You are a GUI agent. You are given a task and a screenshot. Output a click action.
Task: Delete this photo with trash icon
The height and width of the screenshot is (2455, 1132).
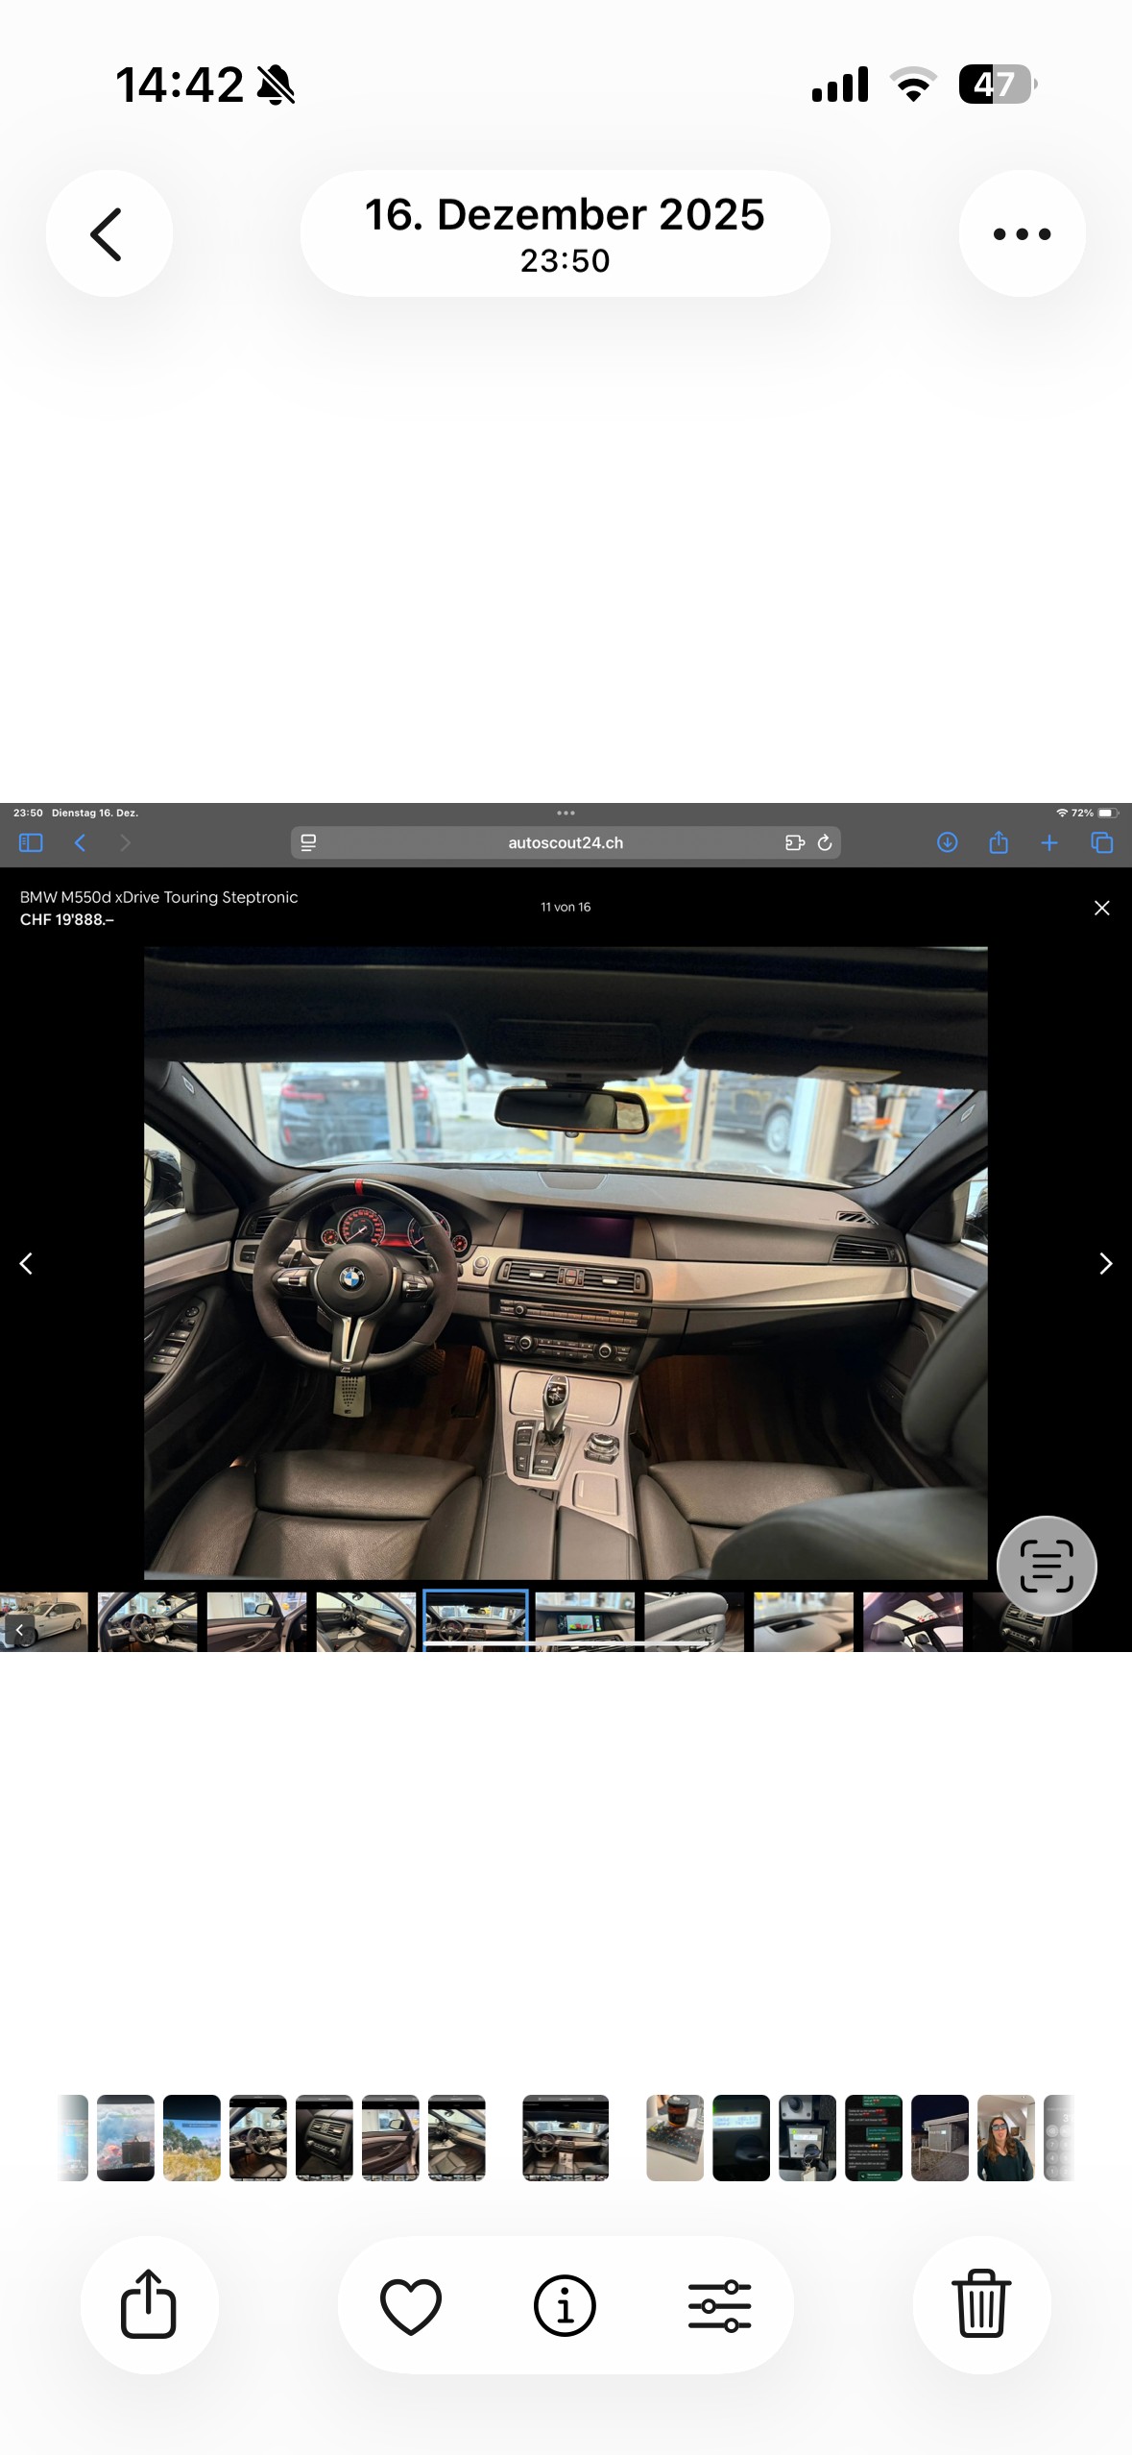click(981, 2304)
